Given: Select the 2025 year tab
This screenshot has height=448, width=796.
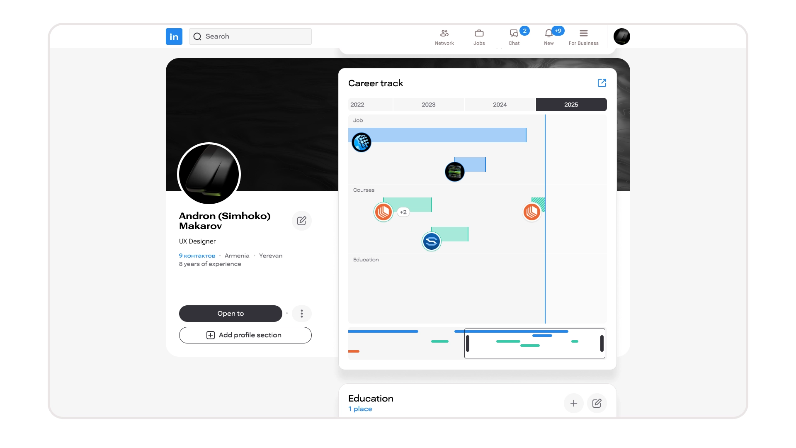Looking at the screenshot, I should (x=571, y=105).
